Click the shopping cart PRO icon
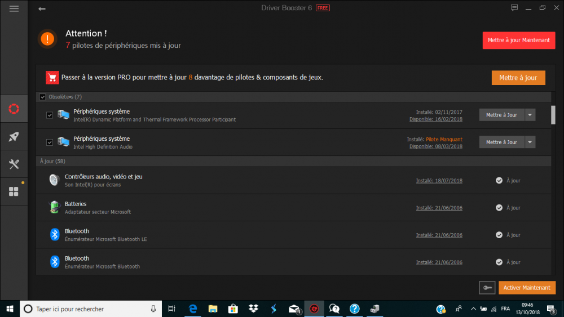Viewport: 564px width, 317px height. pos(52,78)
